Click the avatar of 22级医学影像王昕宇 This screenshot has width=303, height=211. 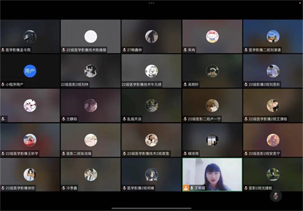pyautogui.click(x=30, y=140)
